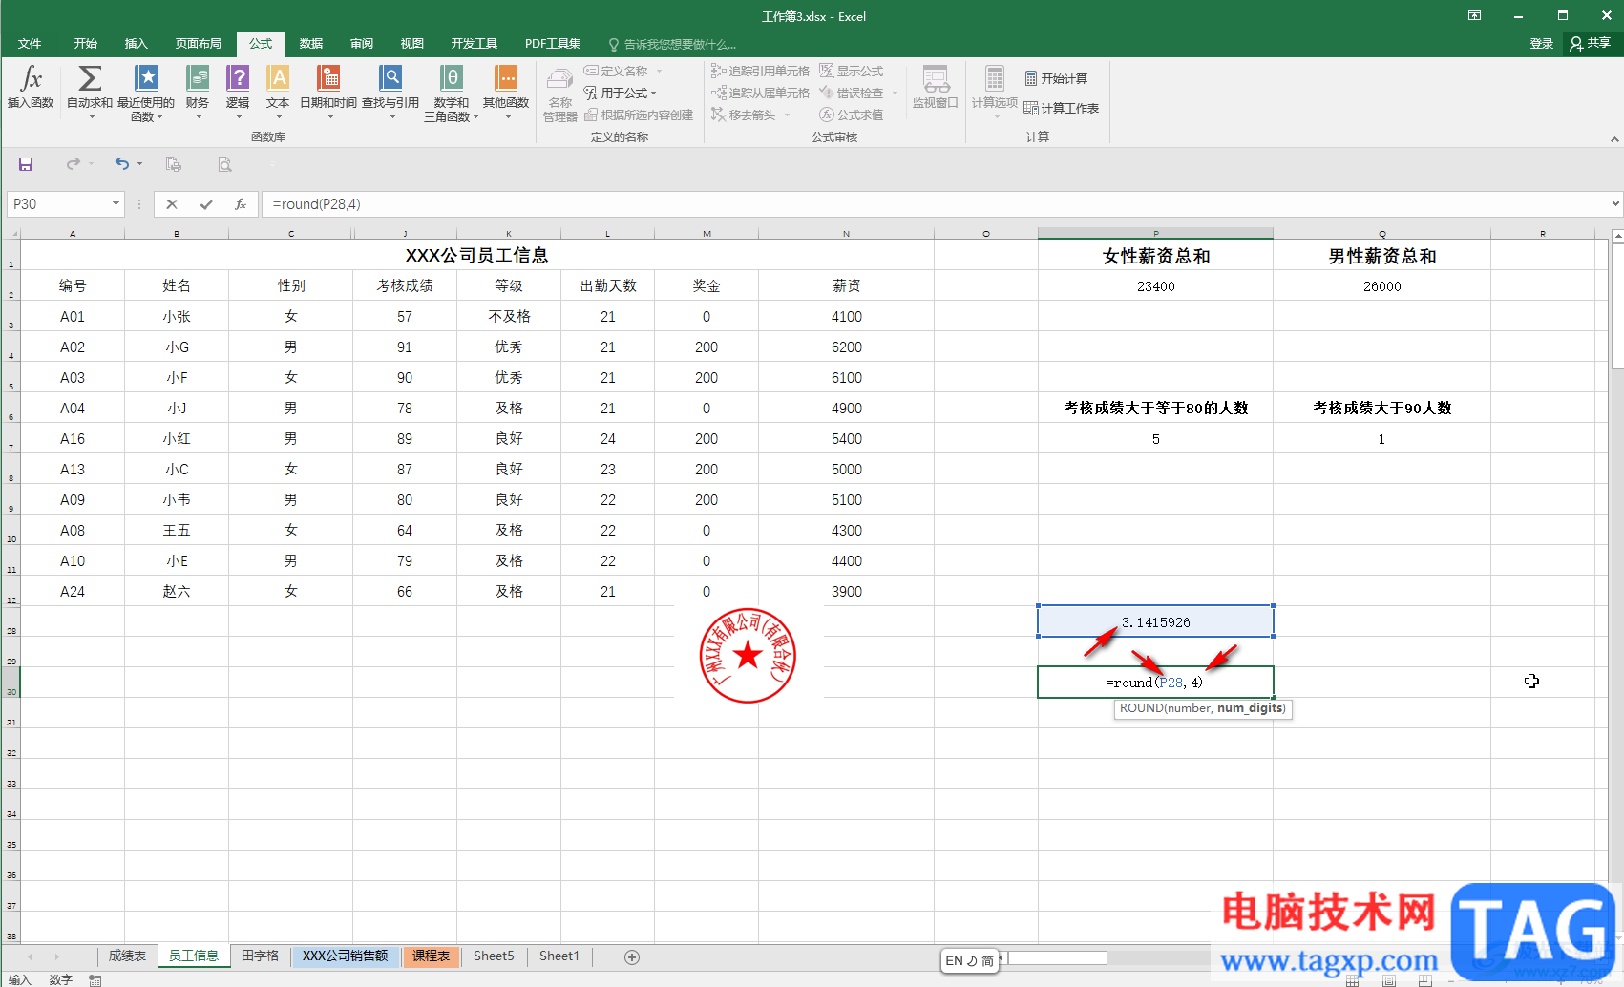Click the cell with value 26000

(1381, 286)
